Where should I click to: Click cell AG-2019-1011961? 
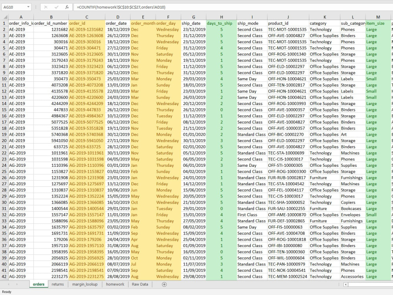[87, 153]
